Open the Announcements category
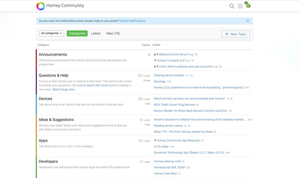Screen dimensions: 299x178 [53, 54]
